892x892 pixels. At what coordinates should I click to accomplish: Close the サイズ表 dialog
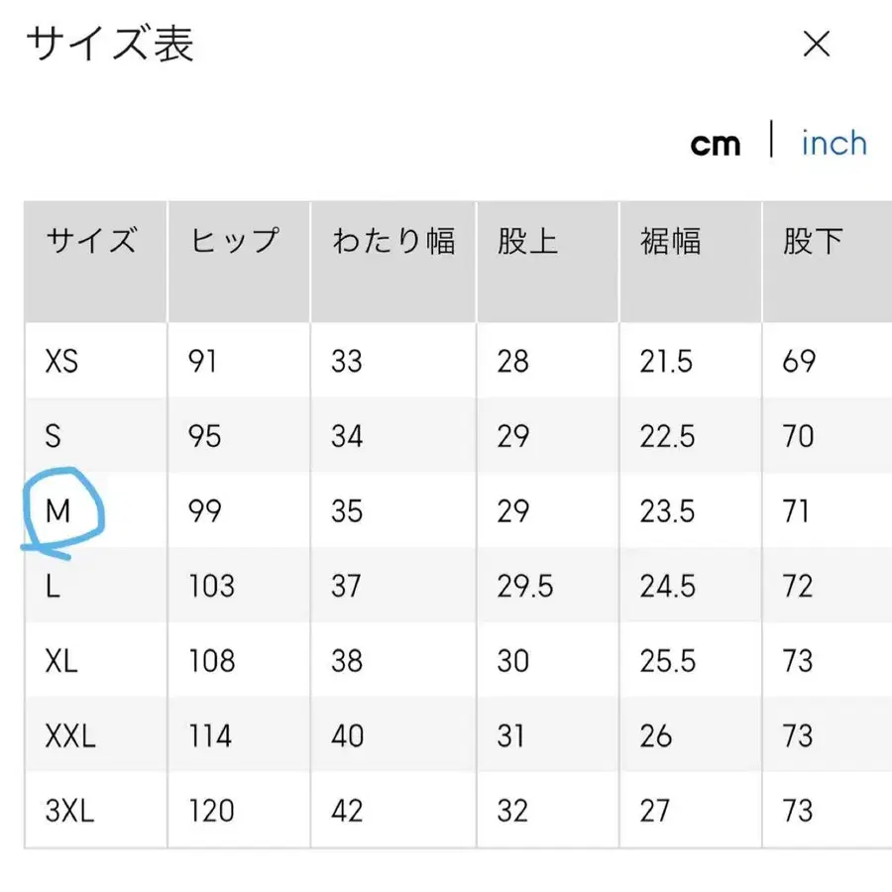[x=816, y=45]
